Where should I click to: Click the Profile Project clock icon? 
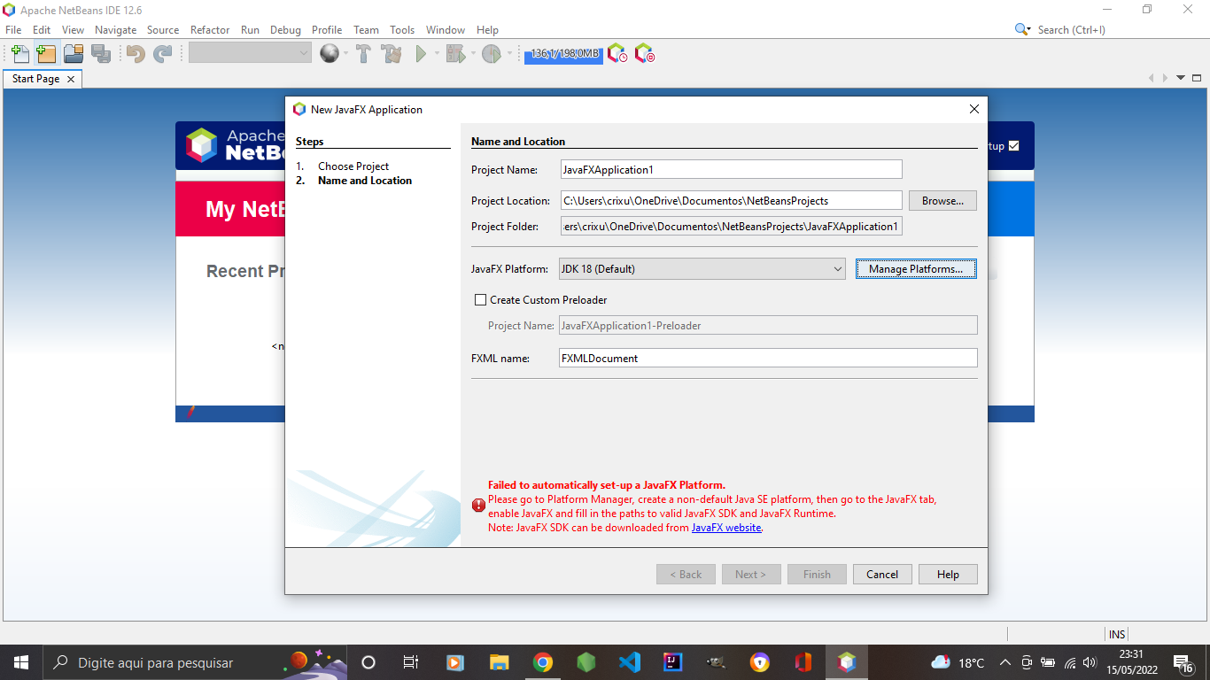(x=492, y=54)
